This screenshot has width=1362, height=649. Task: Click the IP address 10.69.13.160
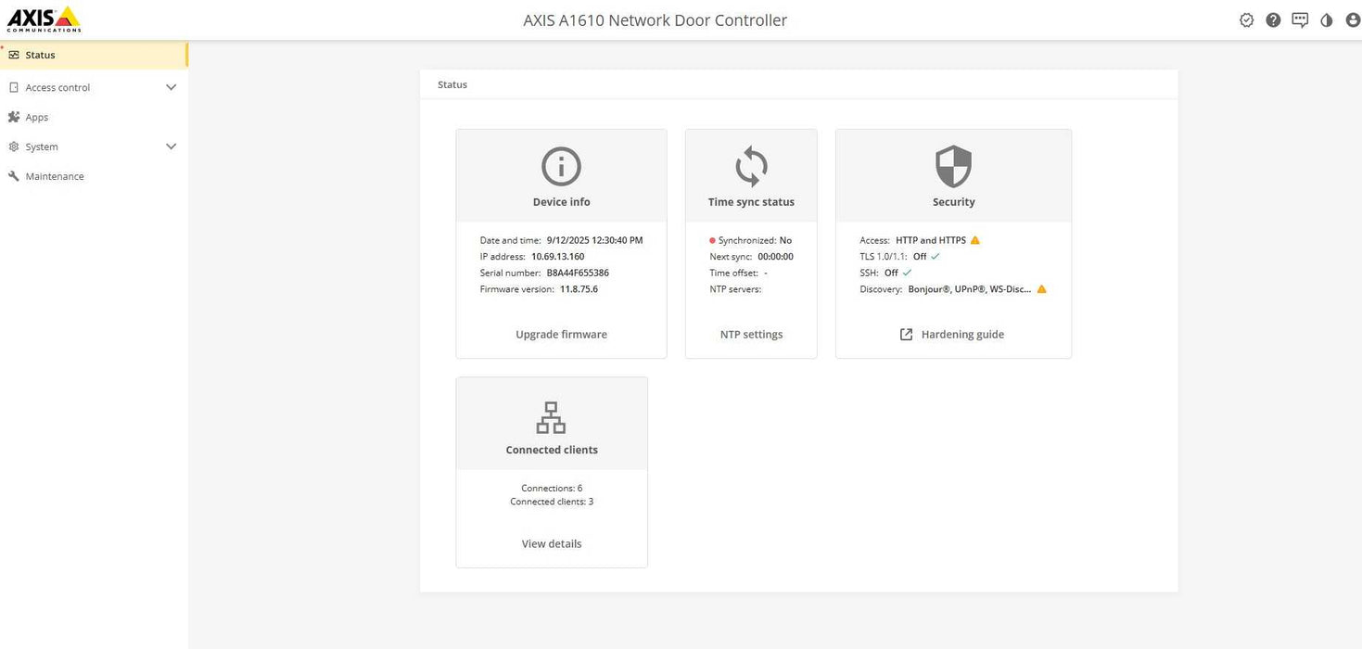[557, 257]
